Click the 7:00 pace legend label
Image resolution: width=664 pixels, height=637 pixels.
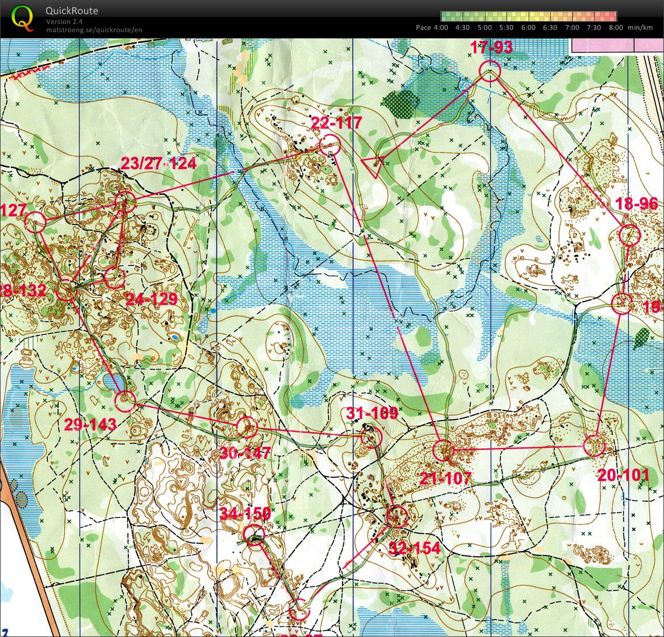tap(572, 27)
